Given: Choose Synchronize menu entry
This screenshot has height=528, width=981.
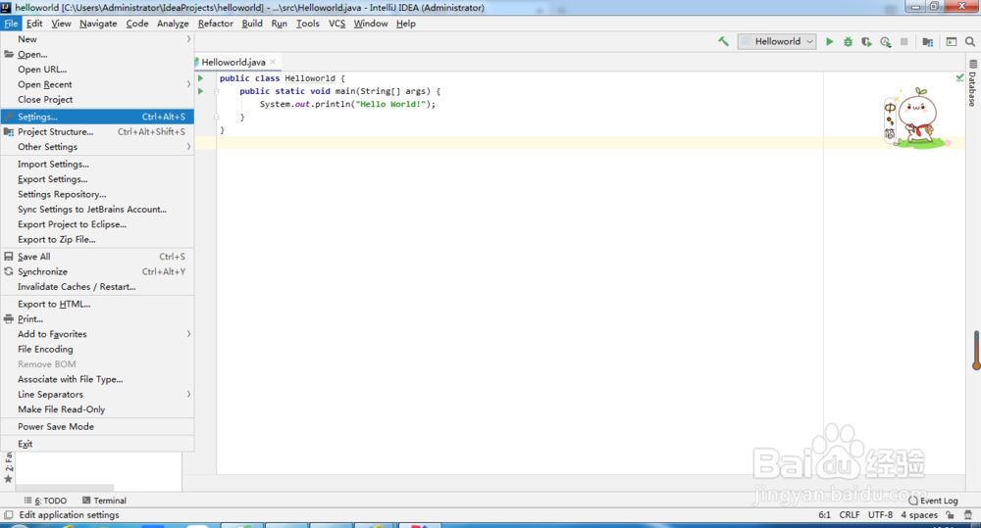Looking at the screenshot, I should click(97, 271).
